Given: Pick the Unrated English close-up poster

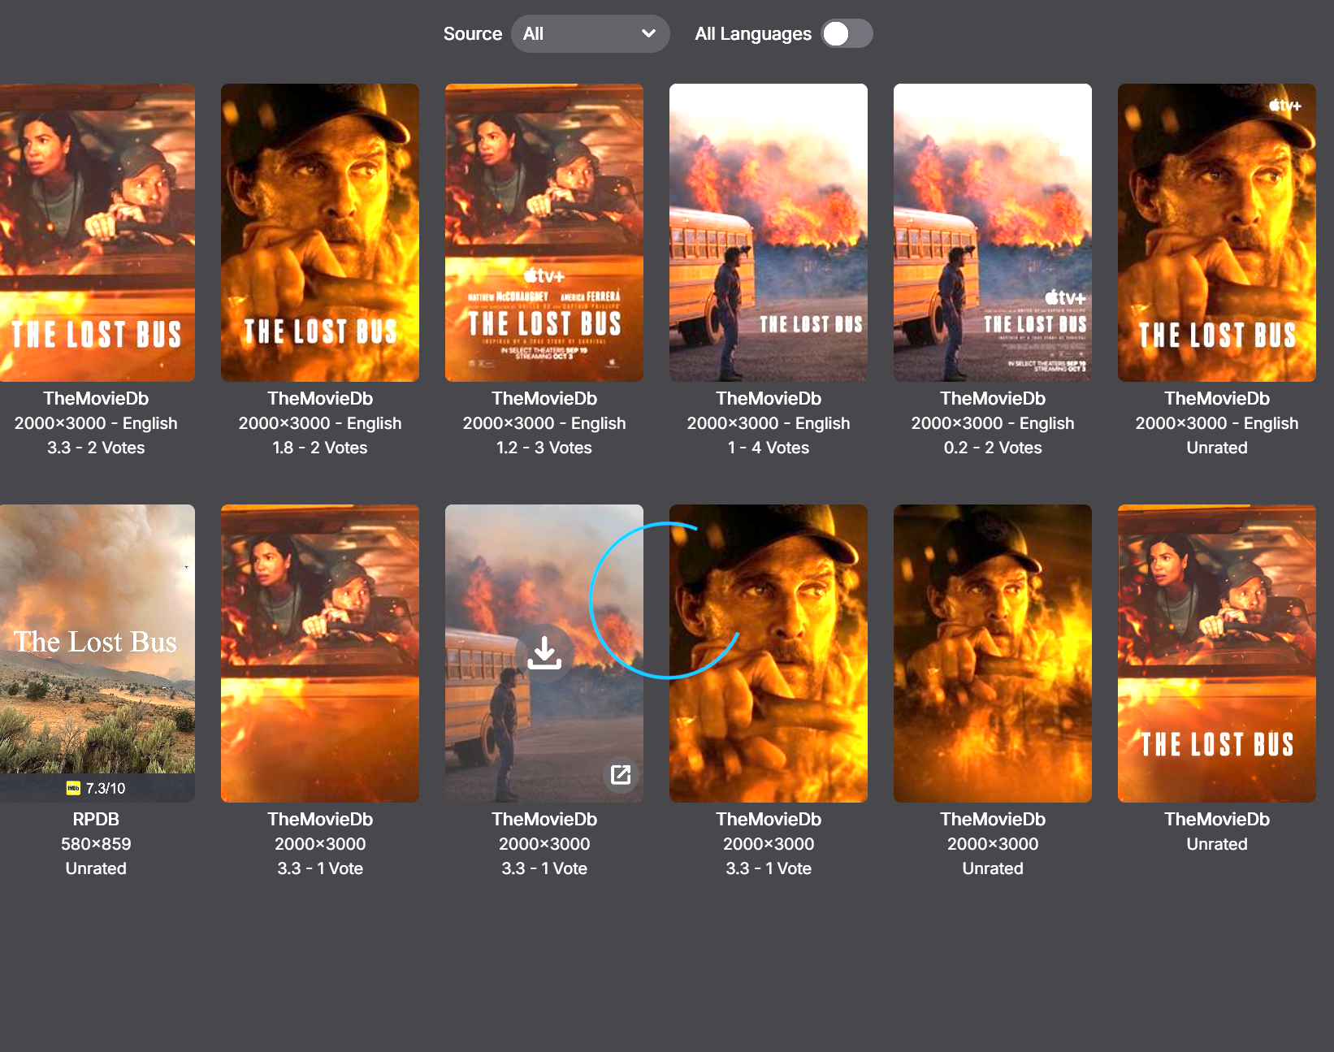Looking at the screenshot, I should point(1217,232).
